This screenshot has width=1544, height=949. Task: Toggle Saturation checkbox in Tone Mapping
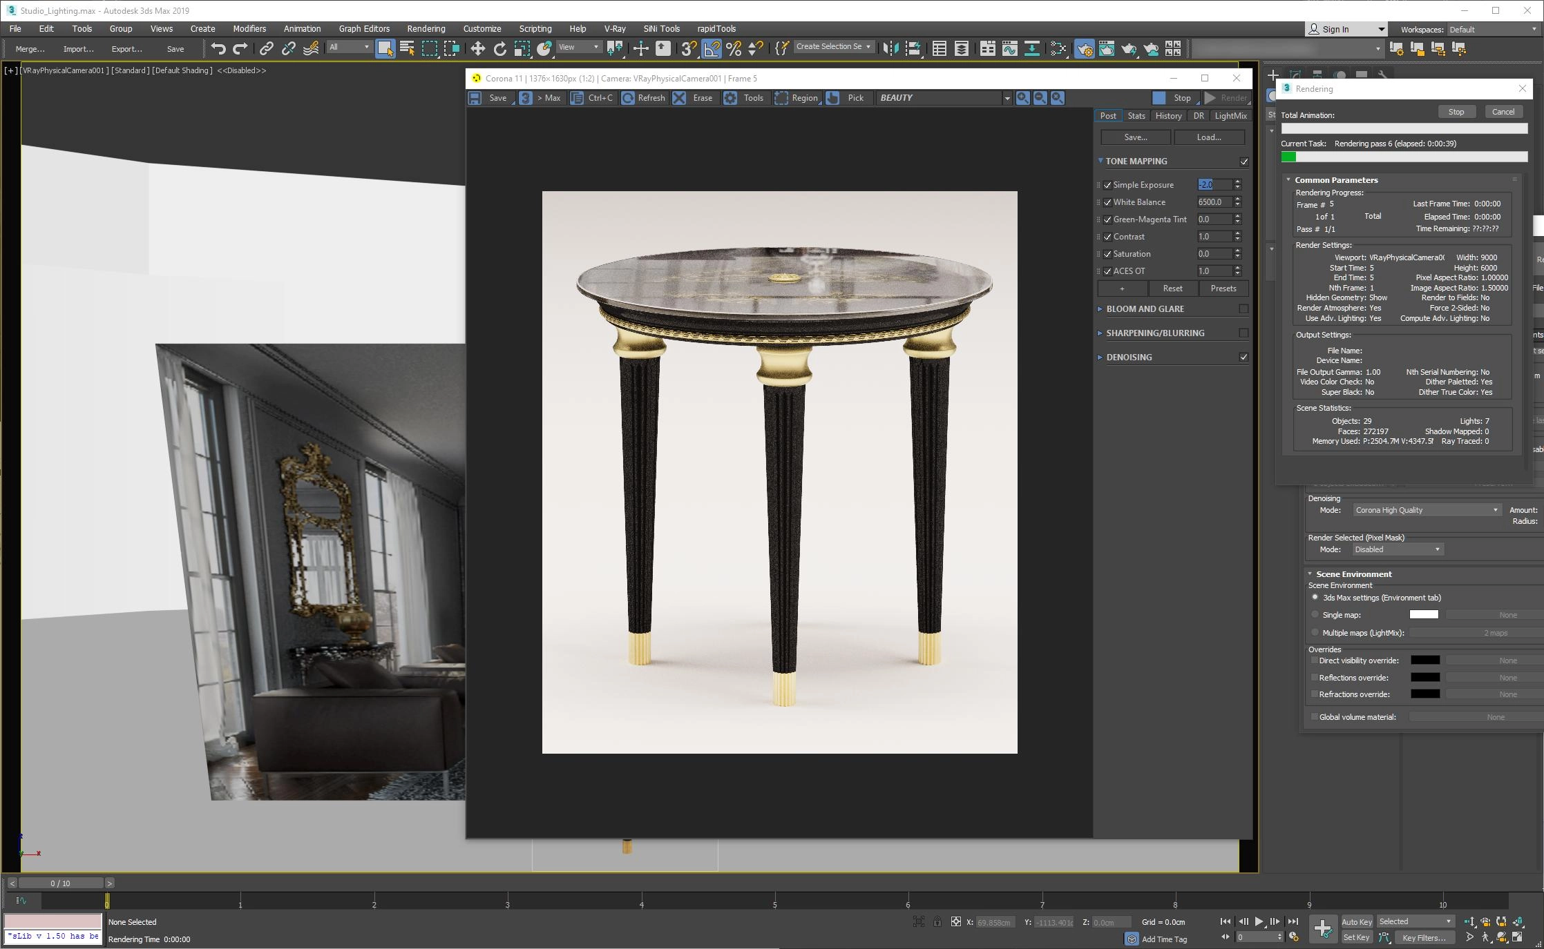click(x=1108, y=254)
